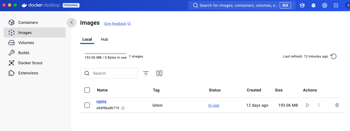Click the Images sidebar icon
Viewport: 350px width, 131px height.
click(12, 33)
